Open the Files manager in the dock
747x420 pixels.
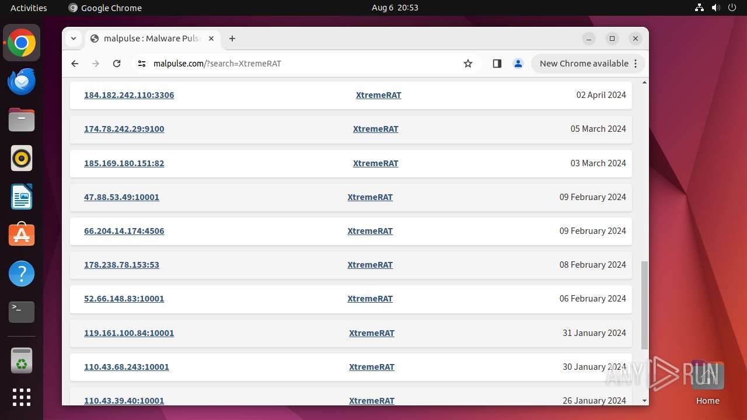coord(22,120)
